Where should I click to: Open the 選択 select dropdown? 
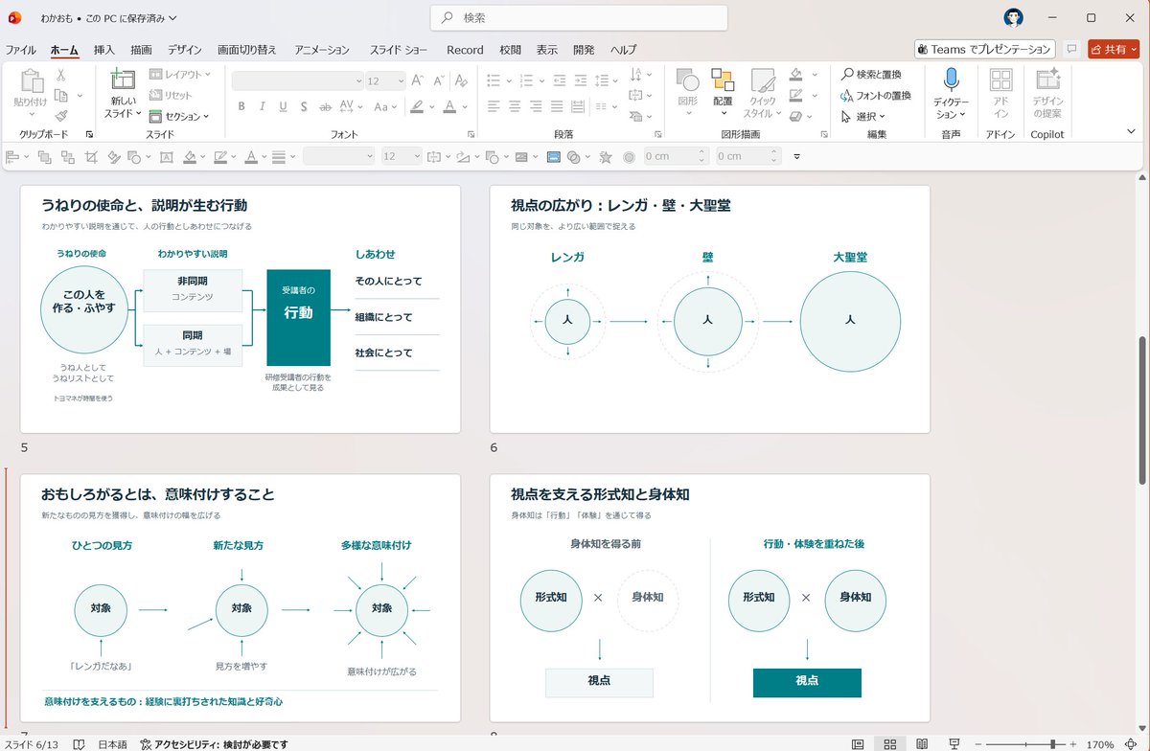coord(863,116)
